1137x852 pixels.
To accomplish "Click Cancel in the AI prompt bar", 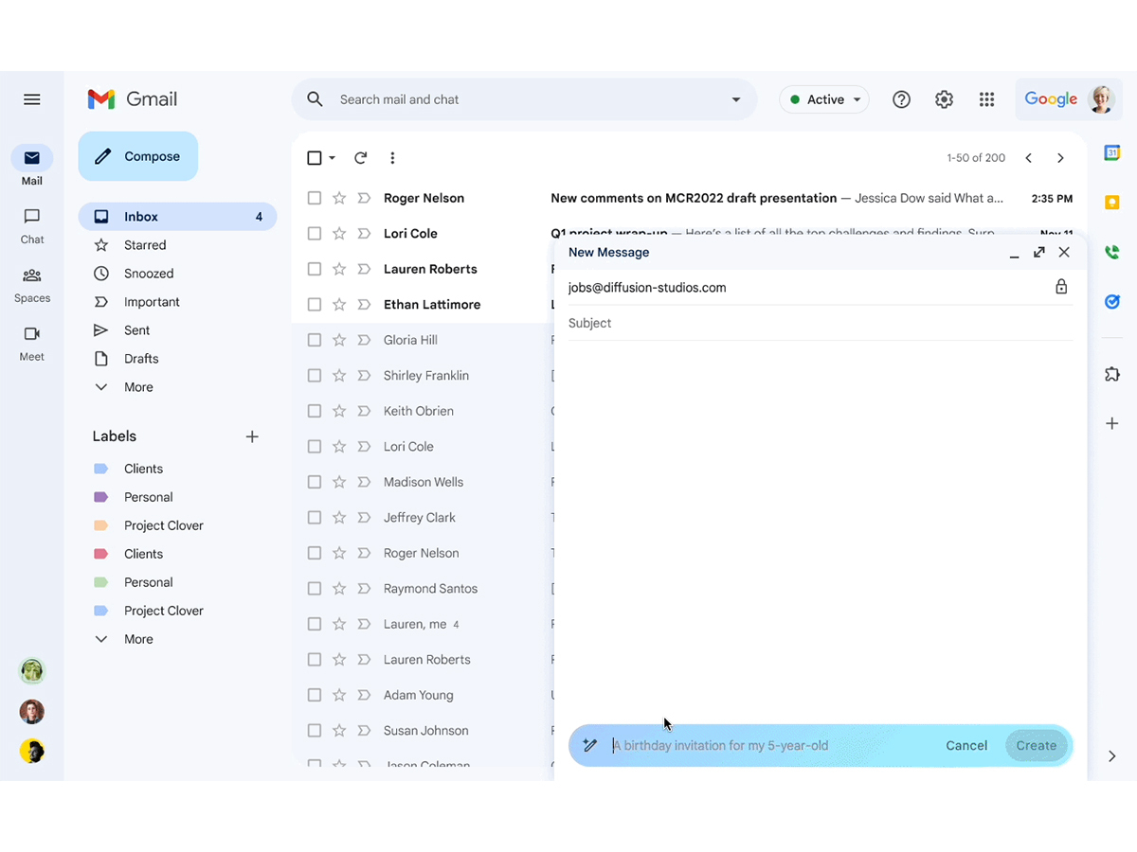I will (966, 746).
